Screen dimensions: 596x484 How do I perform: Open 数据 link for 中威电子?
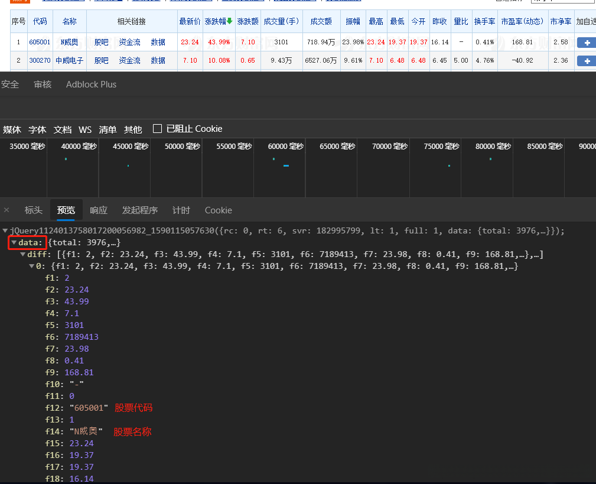pos(158,60)
